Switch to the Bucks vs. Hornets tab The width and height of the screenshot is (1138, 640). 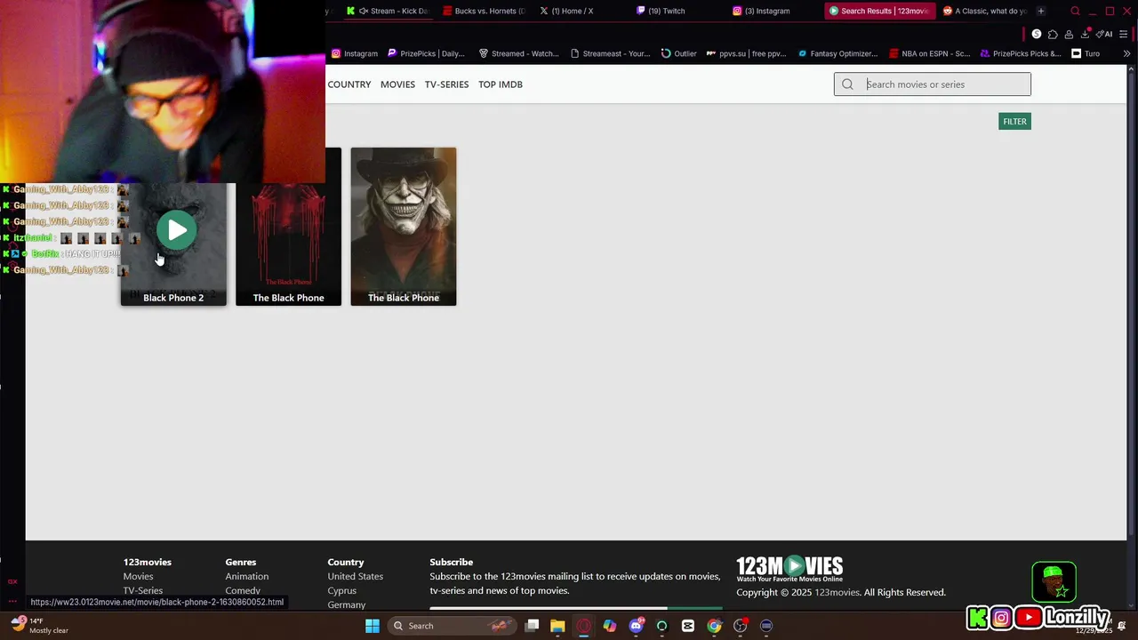[x=485, y=11]
